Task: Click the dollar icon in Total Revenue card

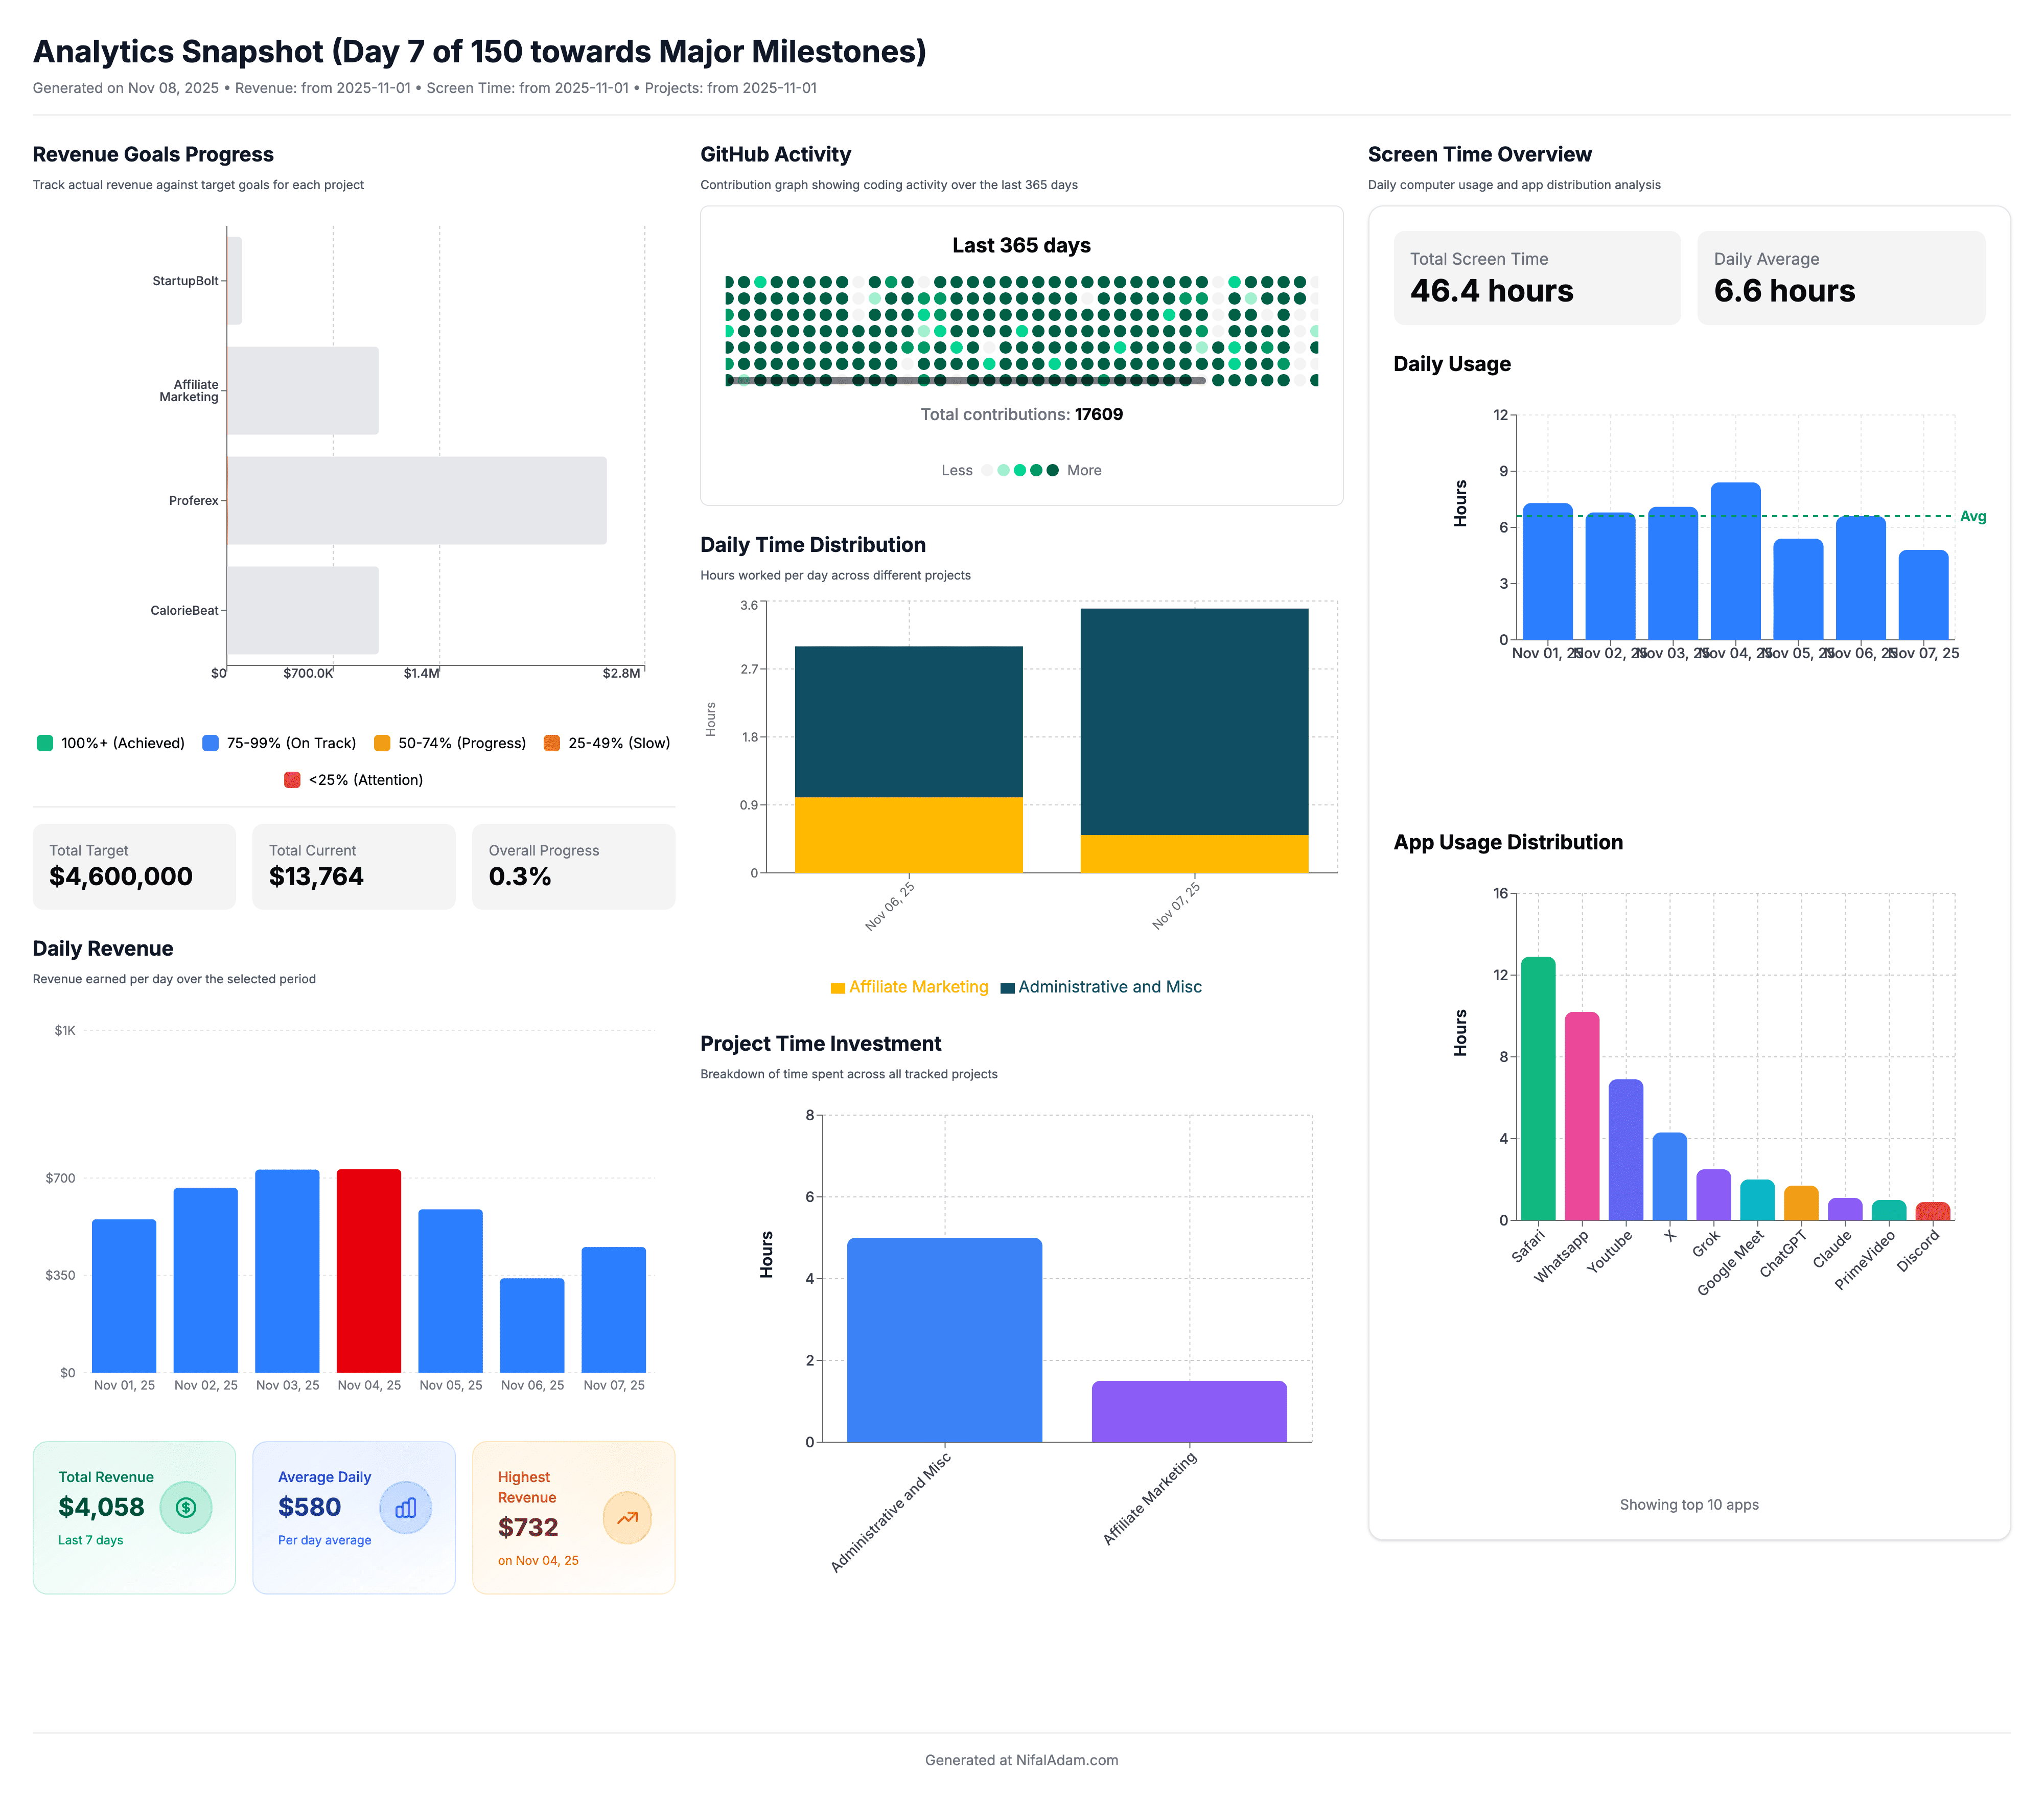Action: pyautogui.click(x=185, y=1507)
